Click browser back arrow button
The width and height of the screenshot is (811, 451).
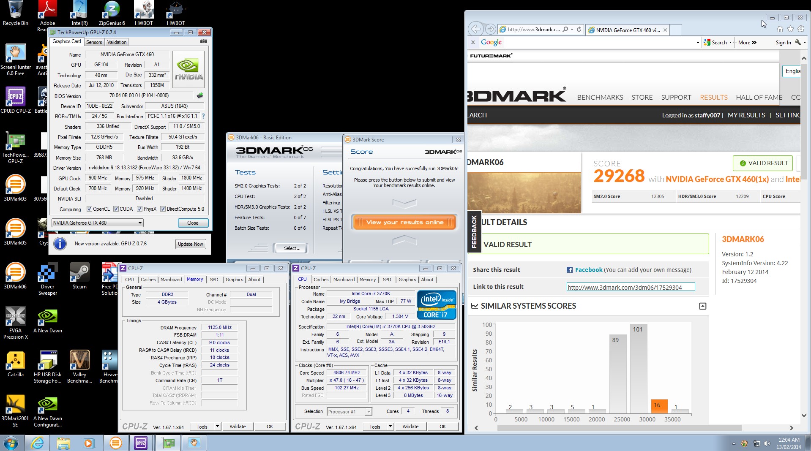(476, 29)
